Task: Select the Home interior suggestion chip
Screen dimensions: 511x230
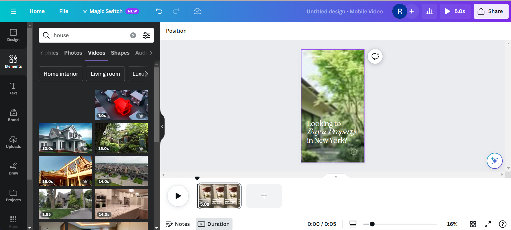Action: (61, 74)
